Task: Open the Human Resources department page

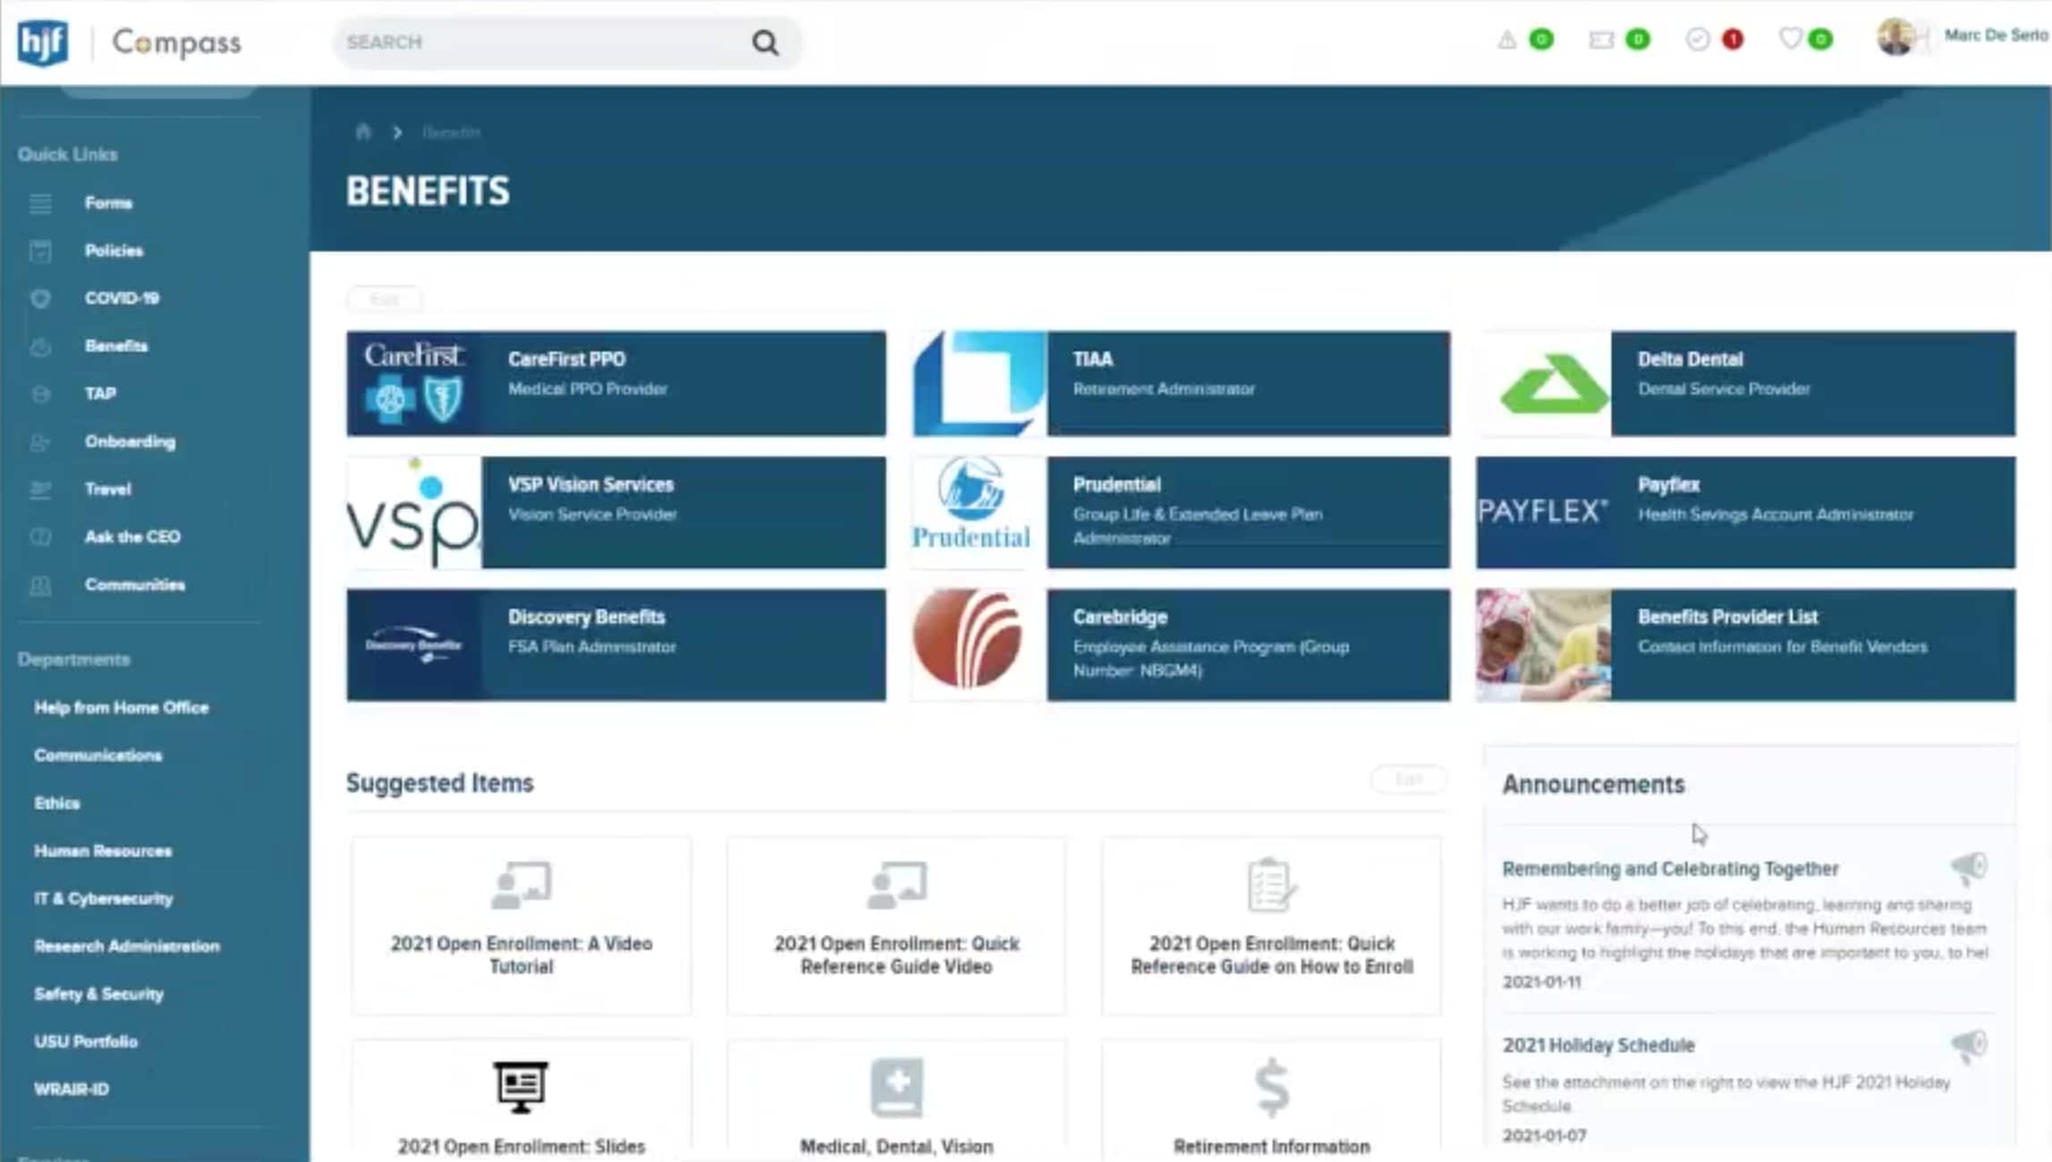Action: [x=103, y=850]
